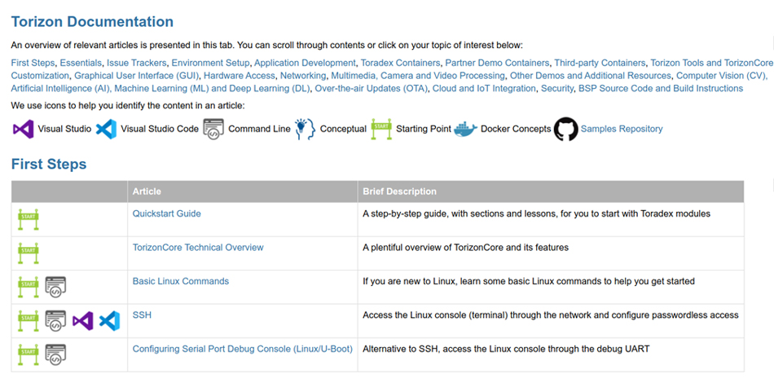Open the Samples Repository link
The image size is (774, 383).
pos(622,129)
